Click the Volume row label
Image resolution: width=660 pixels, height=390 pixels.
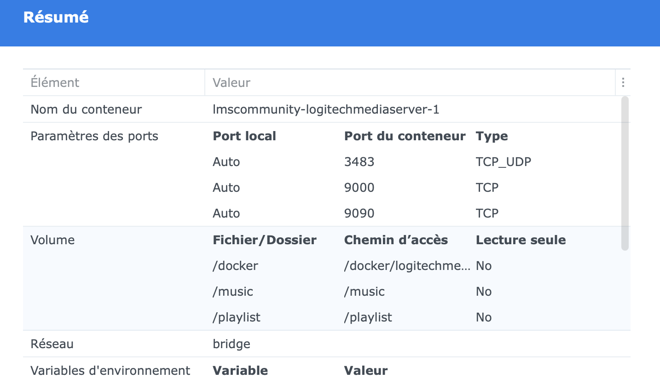tap(52, 240)
